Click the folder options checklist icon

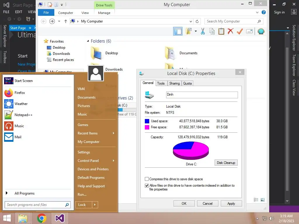coord(189,31)
